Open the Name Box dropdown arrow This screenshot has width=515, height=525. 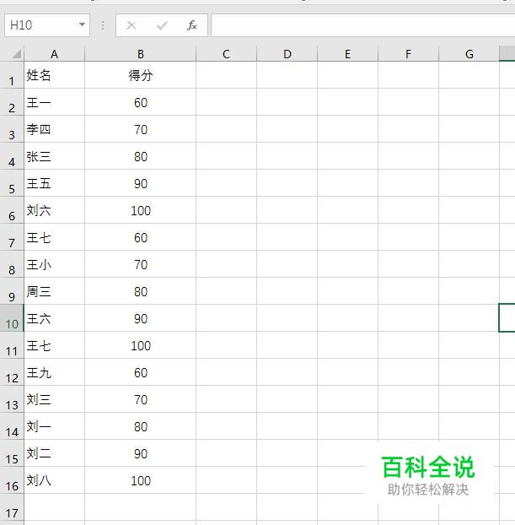pyautogui.click(x=82, y=24)
